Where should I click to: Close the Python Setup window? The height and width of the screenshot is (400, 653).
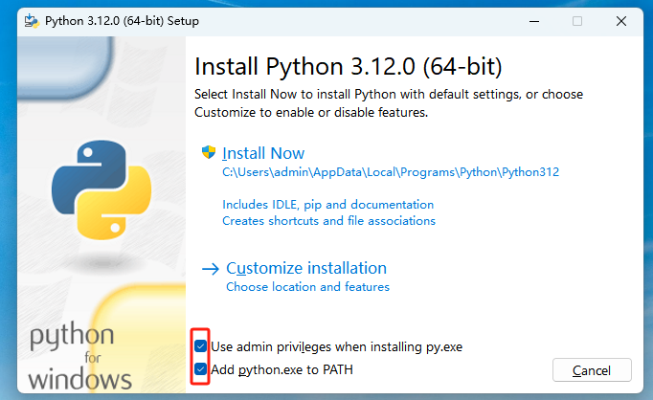[622, 20]
